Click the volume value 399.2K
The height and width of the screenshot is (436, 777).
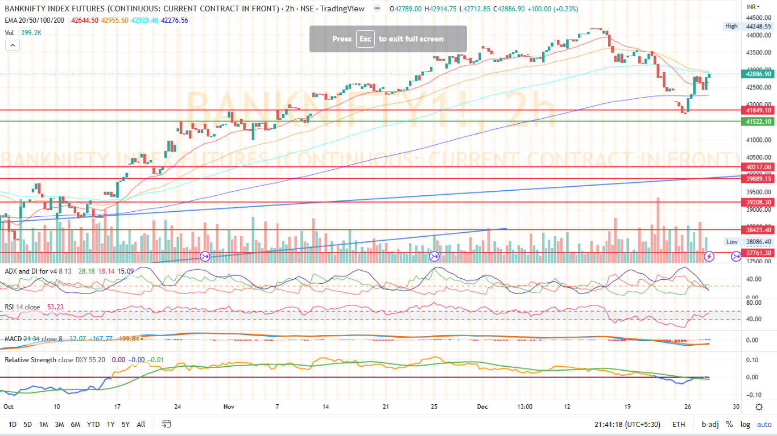[x=30, y=32]
